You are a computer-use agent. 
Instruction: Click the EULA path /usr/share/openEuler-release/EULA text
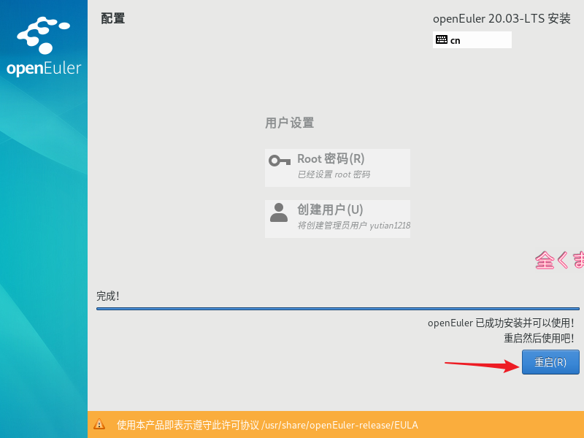339,425
